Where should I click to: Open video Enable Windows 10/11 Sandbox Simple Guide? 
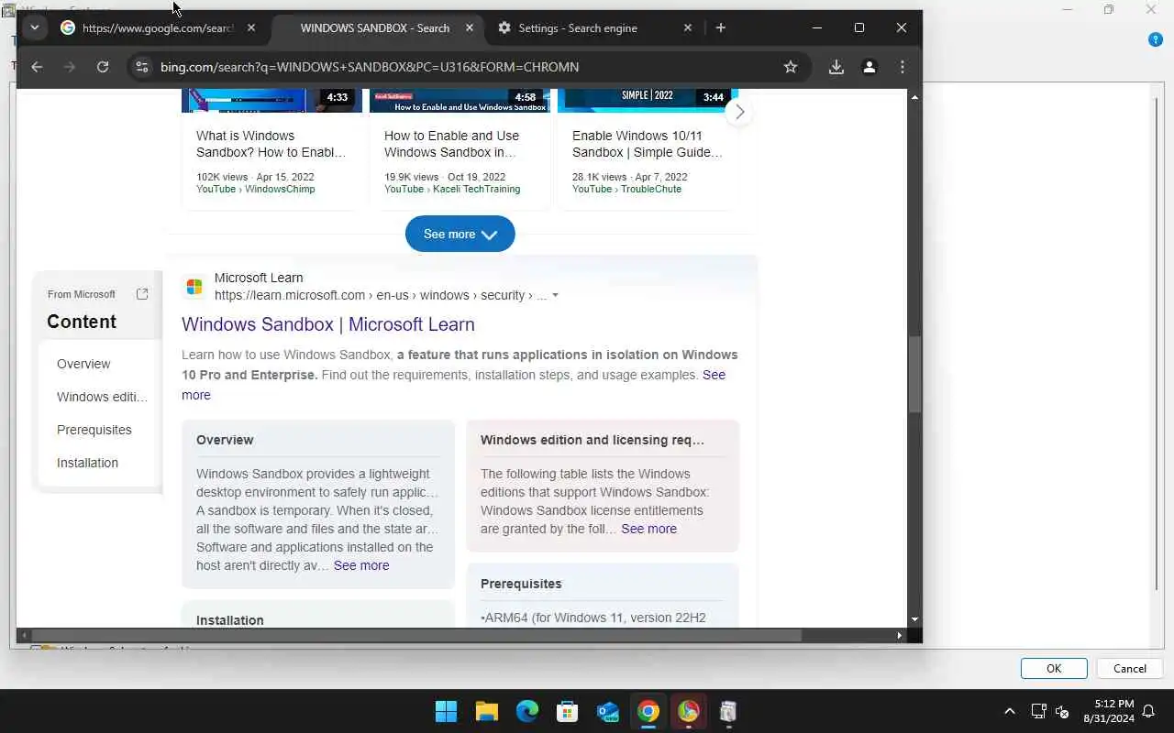(648, 144)
